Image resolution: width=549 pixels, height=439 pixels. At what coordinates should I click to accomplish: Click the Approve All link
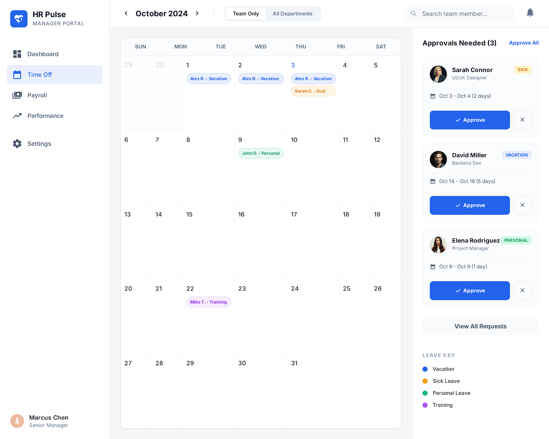pos(524,43)
